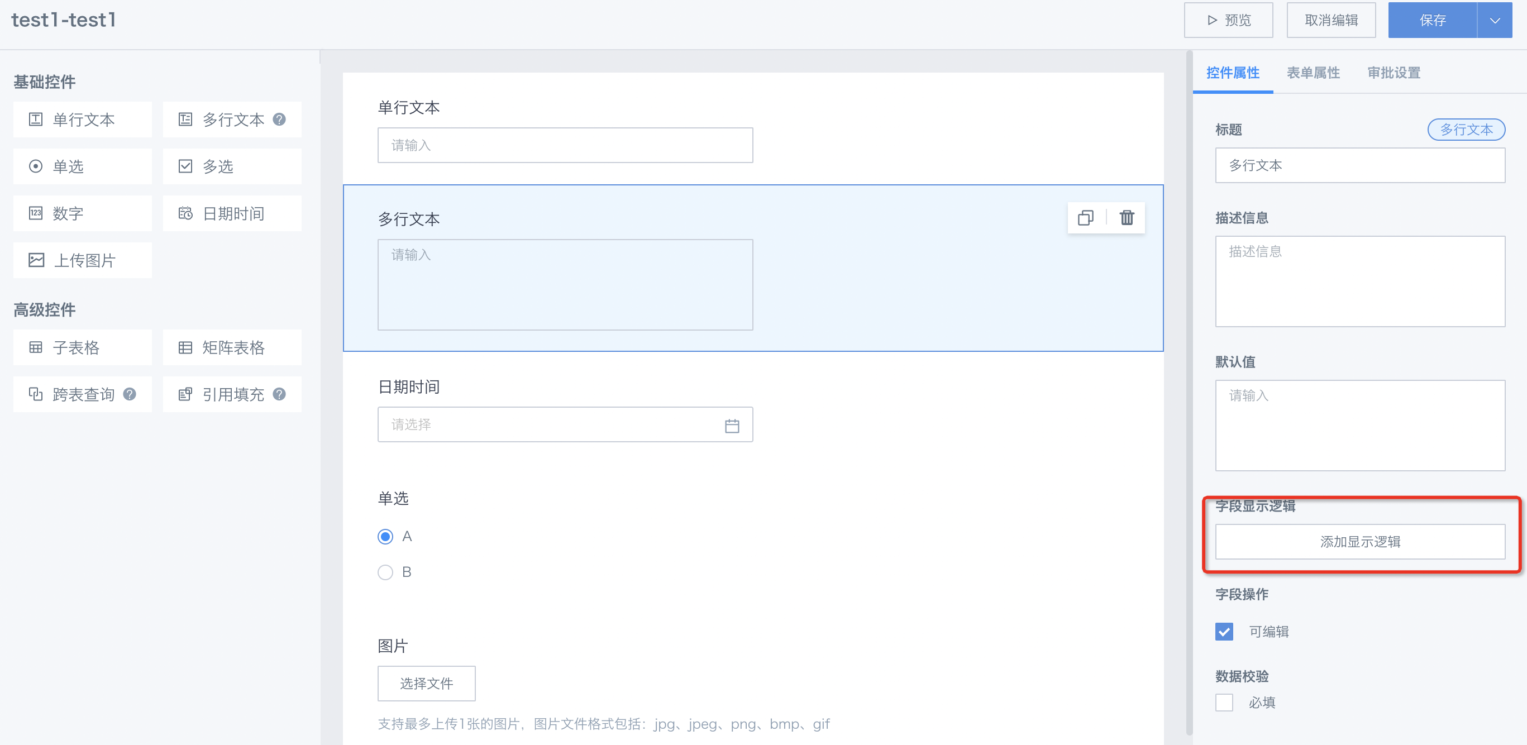1527x745 pixels.
Task: Click the 字段操作 heading
Action: 1241,594
